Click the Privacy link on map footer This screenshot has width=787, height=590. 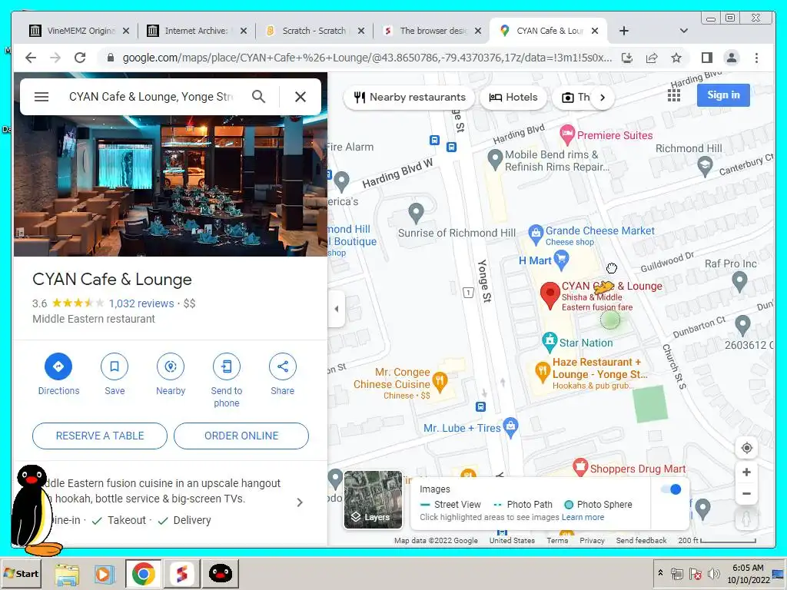click(x=592, y=540)
